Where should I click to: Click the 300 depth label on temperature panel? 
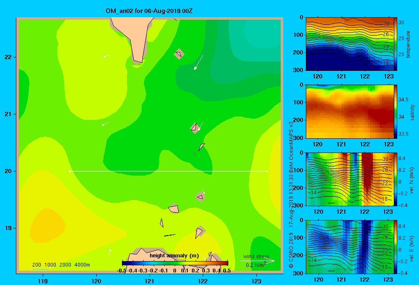point(298,70)
